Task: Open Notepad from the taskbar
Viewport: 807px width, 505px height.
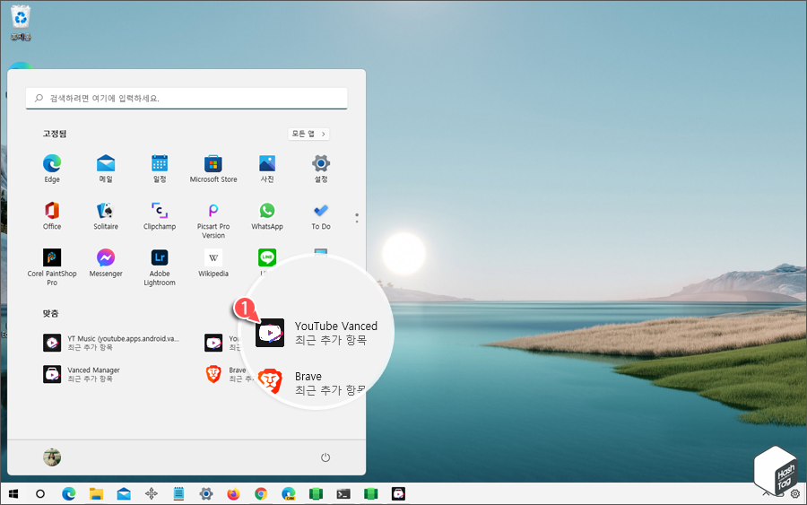Action: click(x=178, y=494)
